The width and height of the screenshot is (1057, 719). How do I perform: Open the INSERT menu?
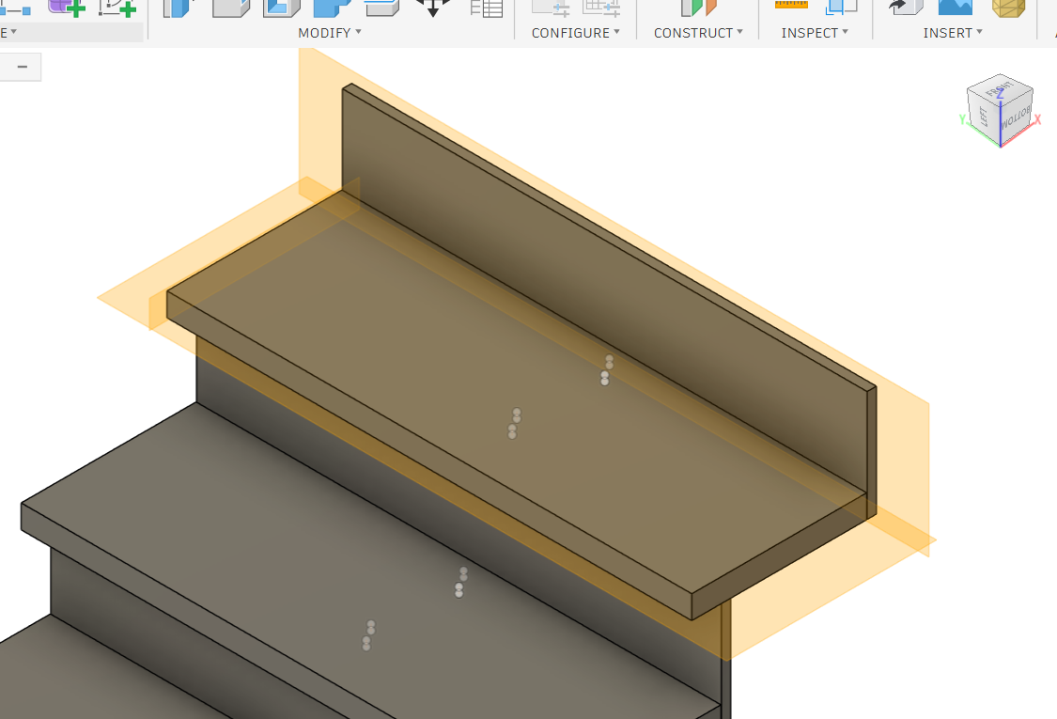(953, 33)
